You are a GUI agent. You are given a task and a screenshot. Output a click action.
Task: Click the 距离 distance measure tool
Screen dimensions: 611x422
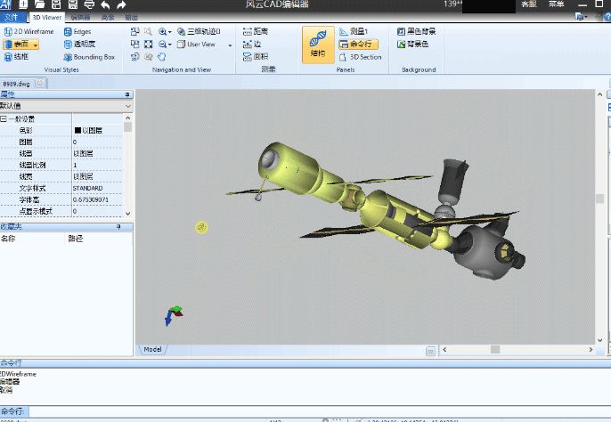coord(255,31)
